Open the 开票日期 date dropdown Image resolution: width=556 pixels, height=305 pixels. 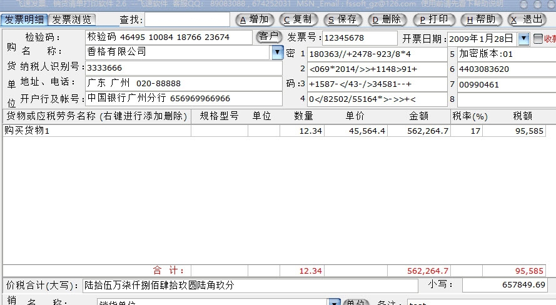click(x=523, y=38)
